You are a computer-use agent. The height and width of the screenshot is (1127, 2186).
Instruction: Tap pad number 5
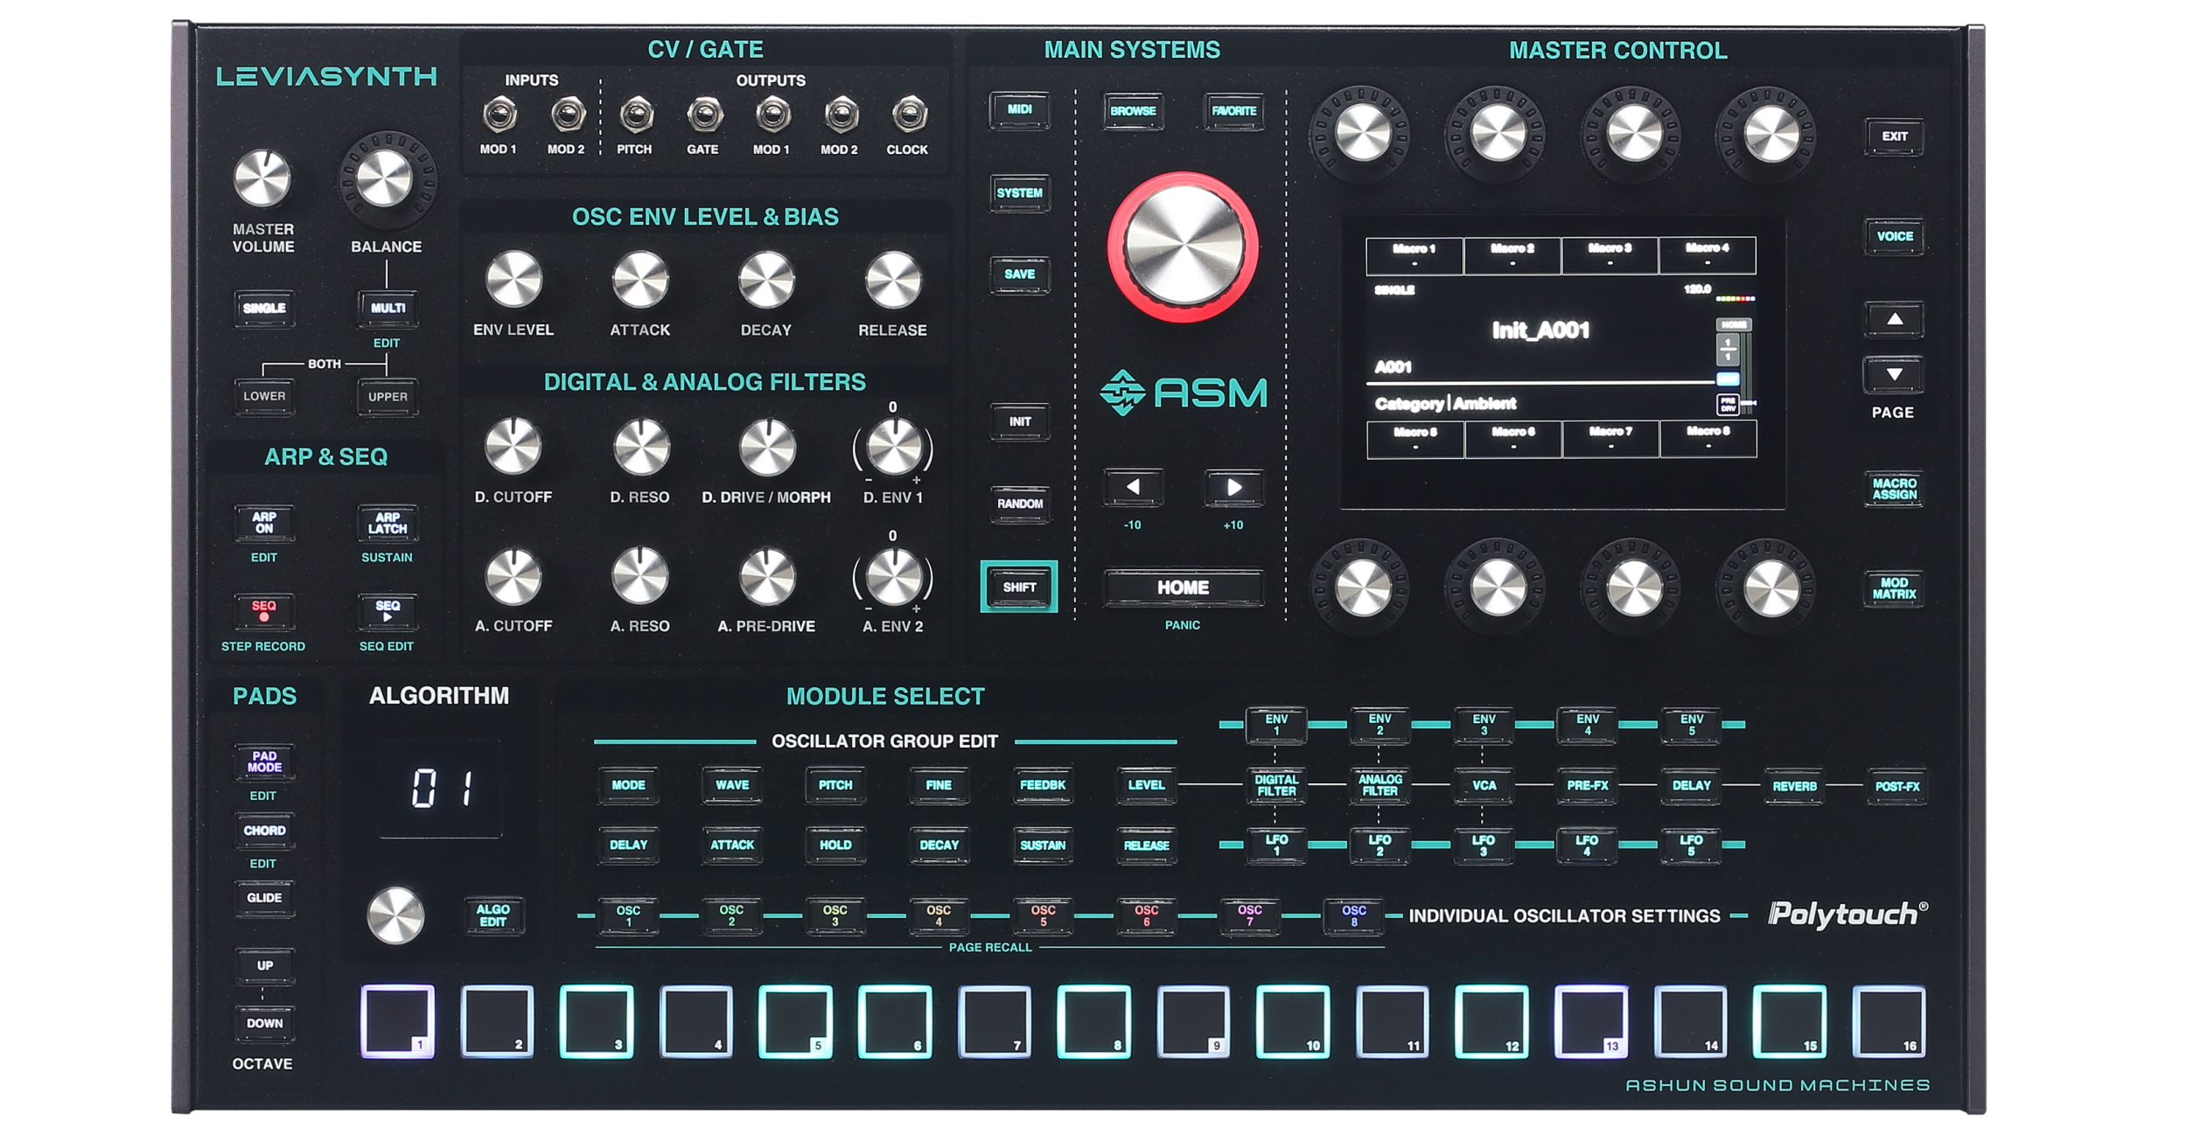point(794,1020)
